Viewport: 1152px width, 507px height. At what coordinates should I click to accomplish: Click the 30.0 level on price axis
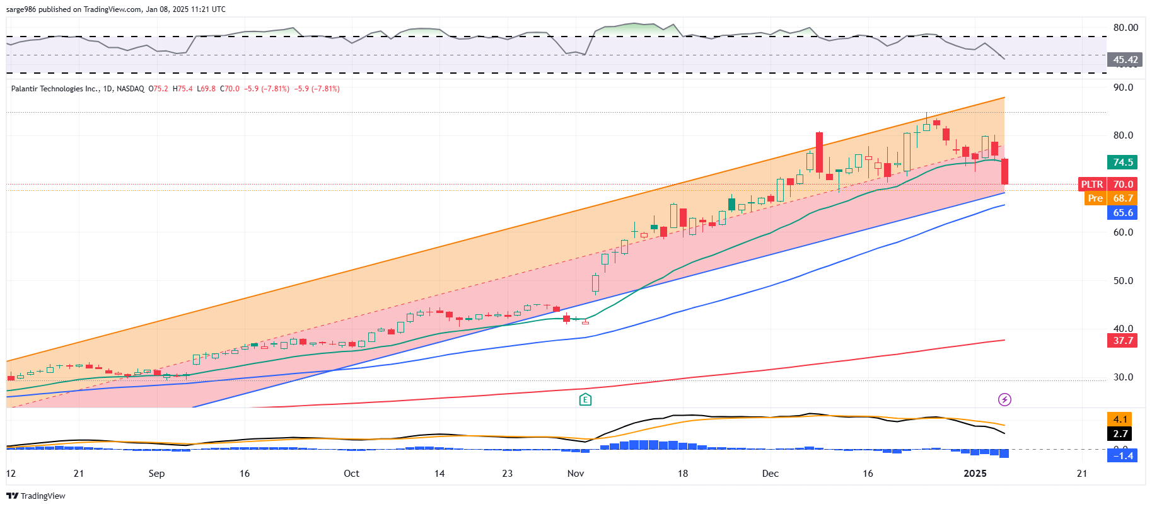coord(1122,377)
